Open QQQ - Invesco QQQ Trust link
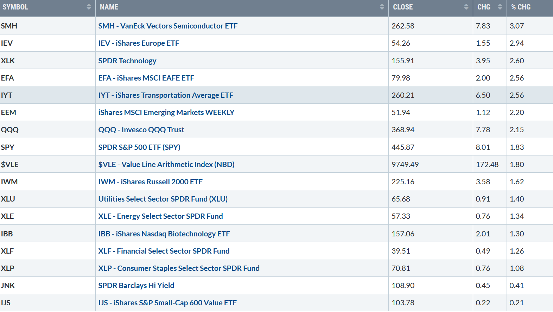 point(141,130)
